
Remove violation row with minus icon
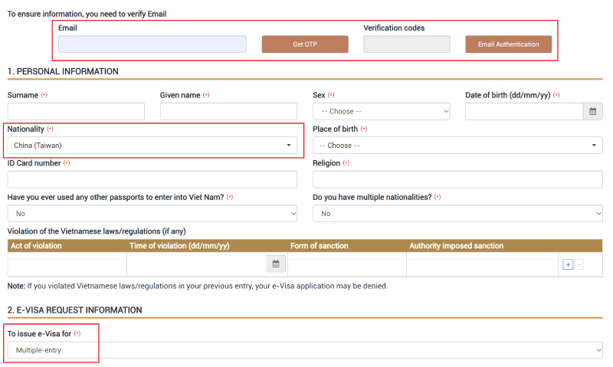[579, 264]
